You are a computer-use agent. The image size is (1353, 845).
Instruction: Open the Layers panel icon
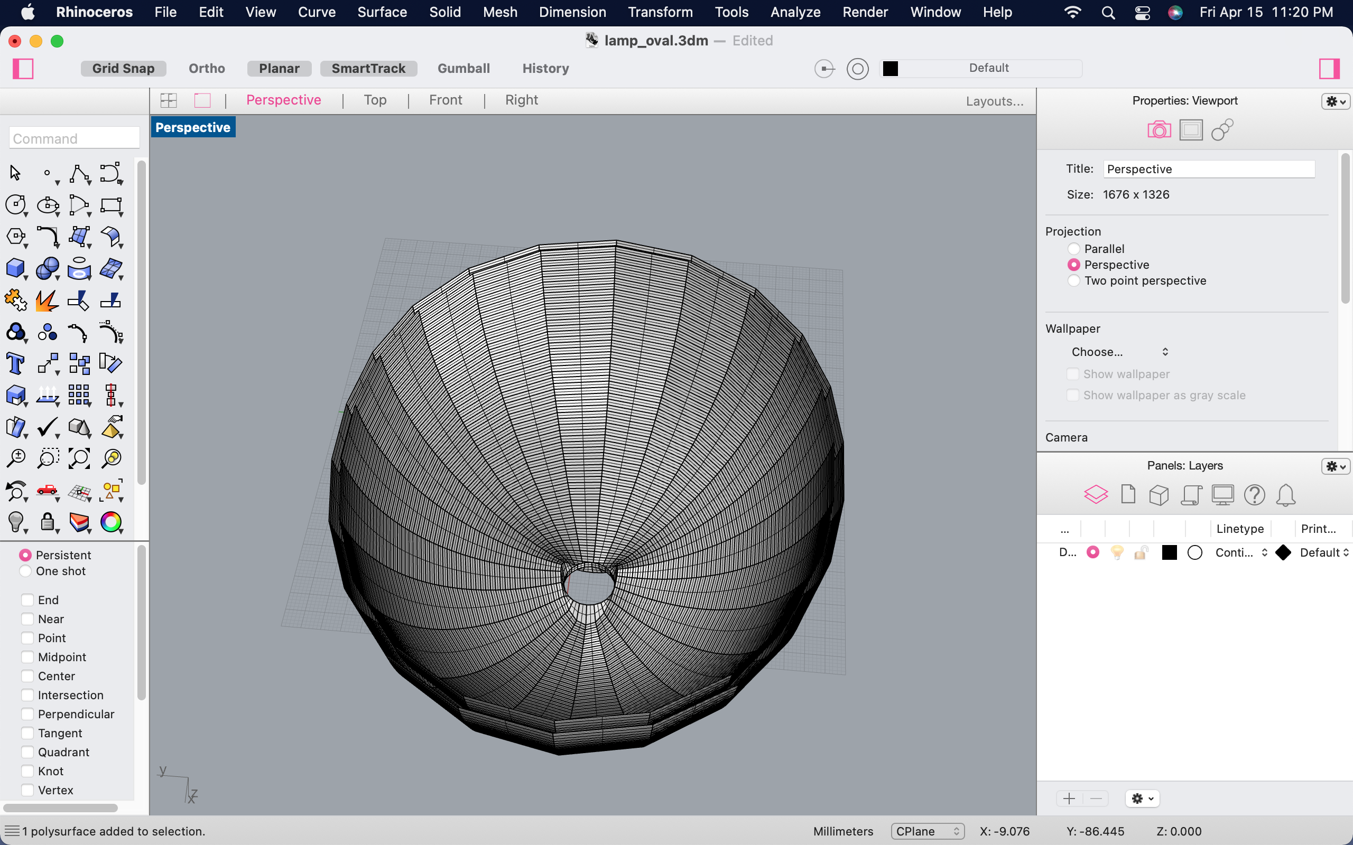pyautogui.click(x=1095, y=495)
